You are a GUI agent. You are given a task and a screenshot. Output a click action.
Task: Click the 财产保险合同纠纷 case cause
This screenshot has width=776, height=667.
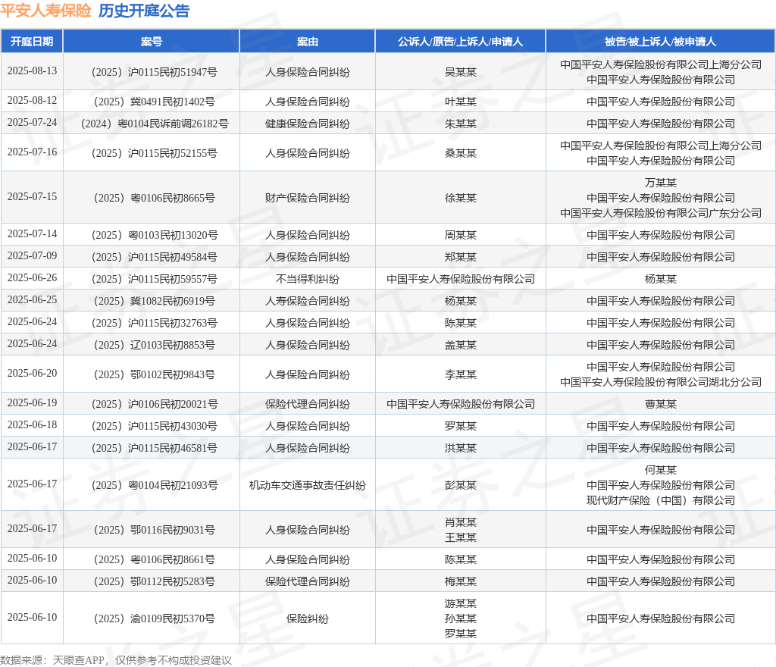click(x=308, y=198)
